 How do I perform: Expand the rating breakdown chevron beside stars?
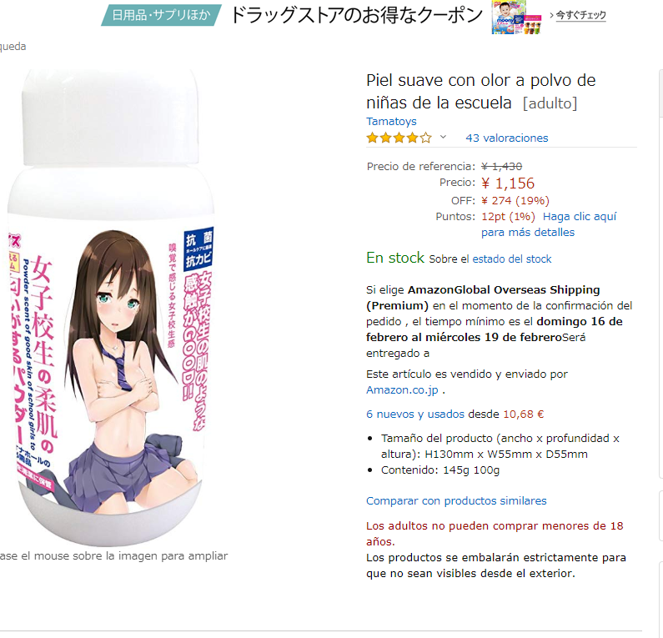click(x=443, y=137)
